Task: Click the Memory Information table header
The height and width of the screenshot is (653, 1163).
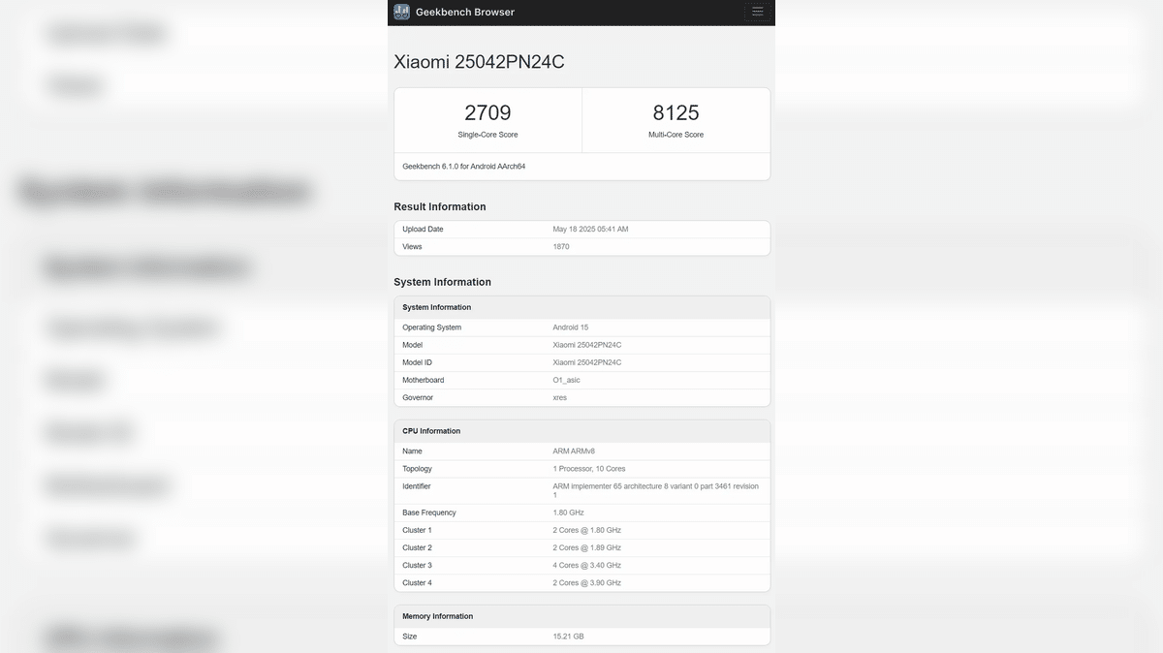Action: (x=581, y=616)
